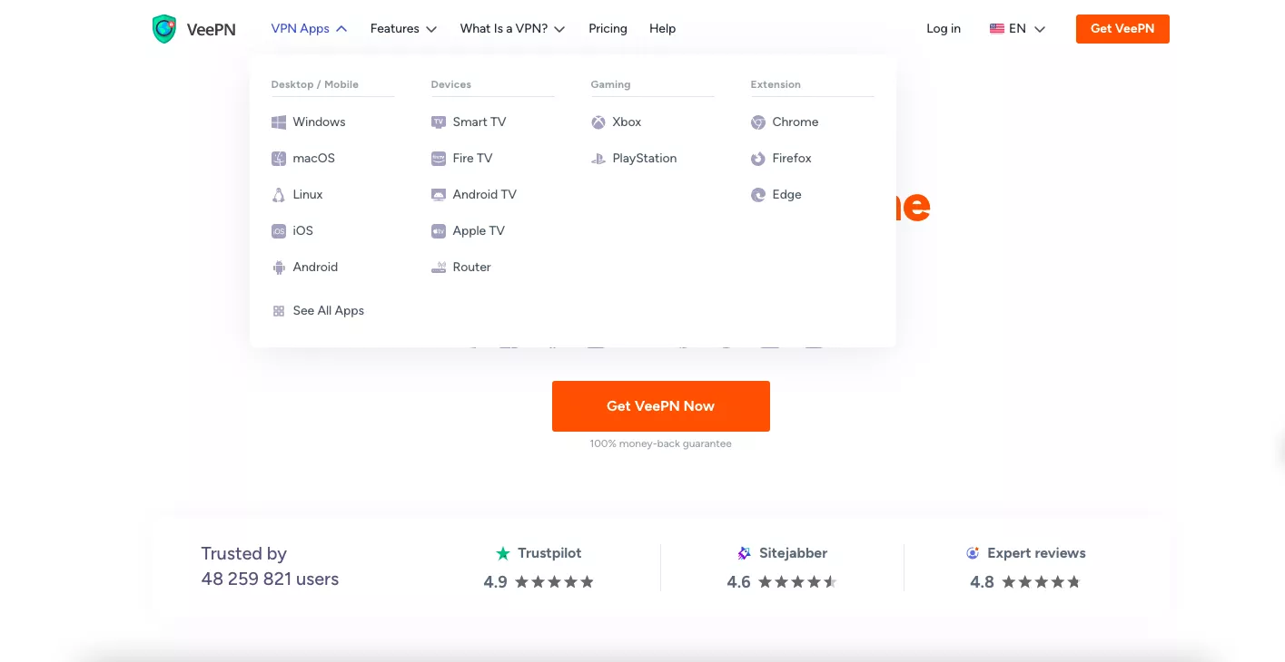Click the 100% money-back guarantee text
The image size is (1285, 662).
pyautogui.click(x=661, y=444)
